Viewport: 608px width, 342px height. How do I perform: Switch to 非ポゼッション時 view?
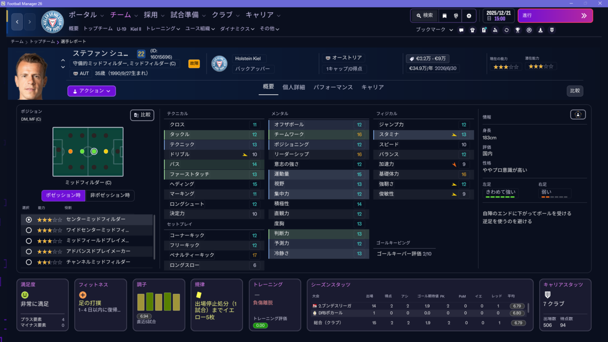coord(109,196)
